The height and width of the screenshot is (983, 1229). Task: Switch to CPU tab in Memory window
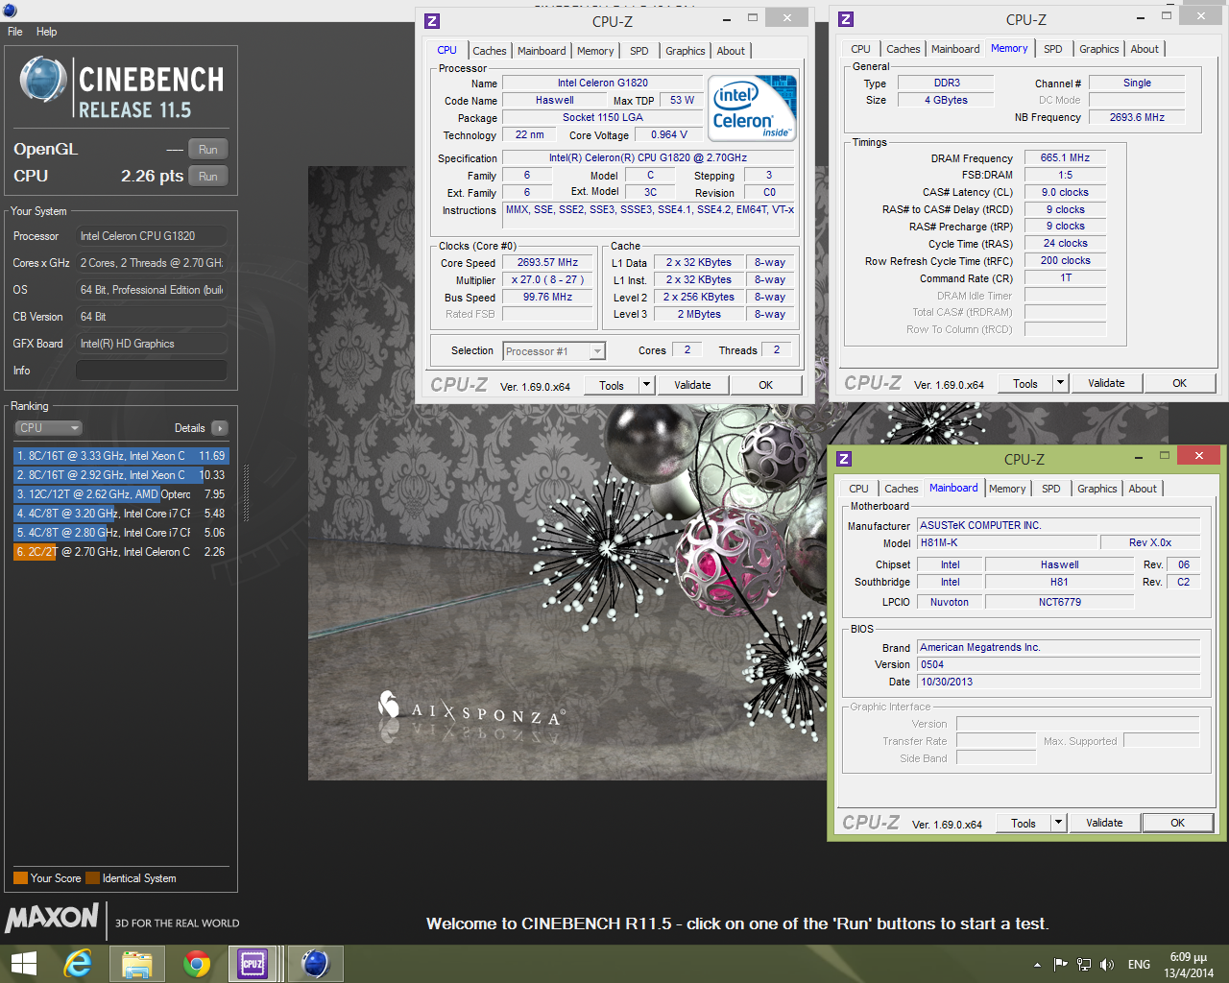[x=861, y=49]
